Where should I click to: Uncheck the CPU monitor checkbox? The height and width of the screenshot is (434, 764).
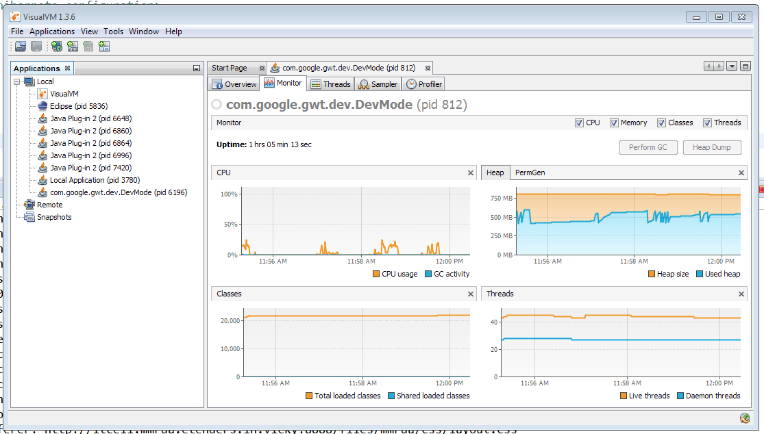tap(579, 123)
